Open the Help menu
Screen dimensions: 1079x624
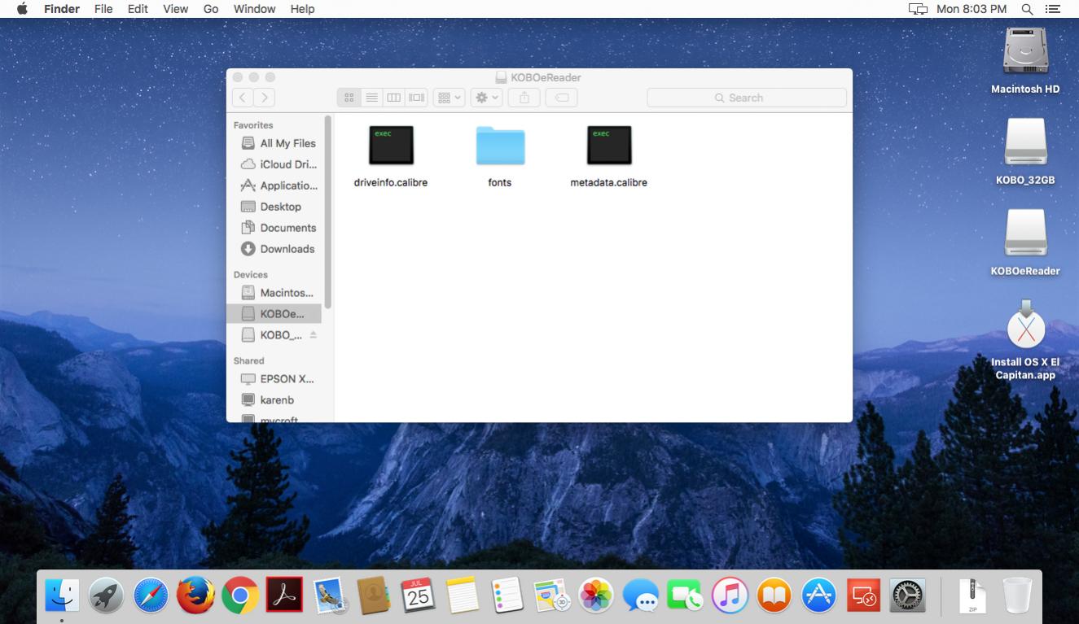click(x=302, y=9)
